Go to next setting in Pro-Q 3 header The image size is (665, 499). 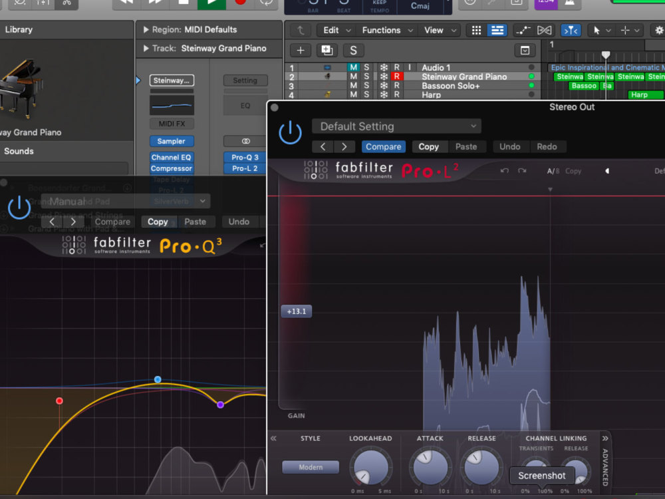tap(73, 222)
